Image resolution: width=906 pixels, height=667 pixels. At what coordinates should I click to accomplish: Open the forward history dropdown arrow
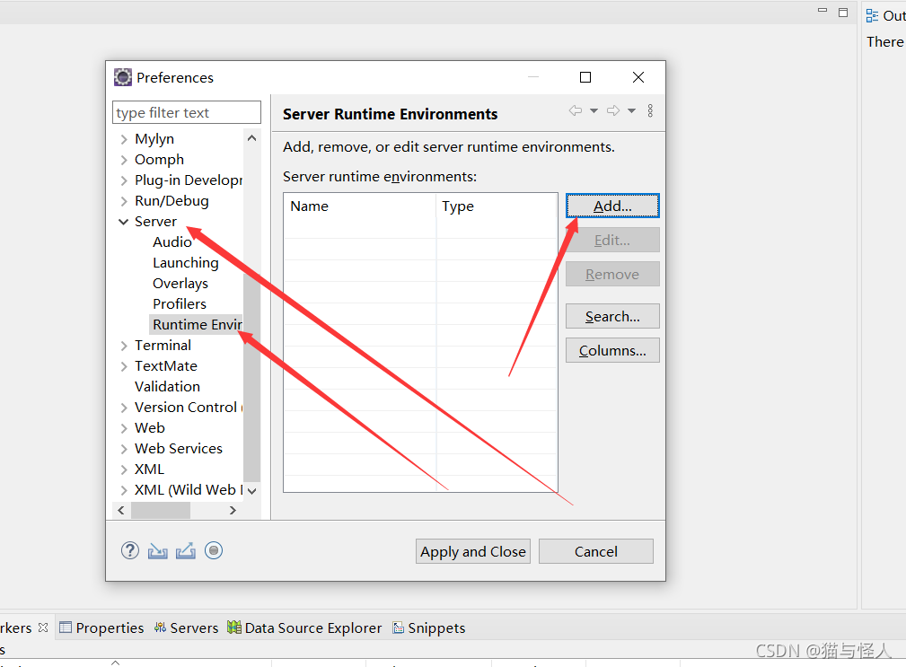point(631,110)
